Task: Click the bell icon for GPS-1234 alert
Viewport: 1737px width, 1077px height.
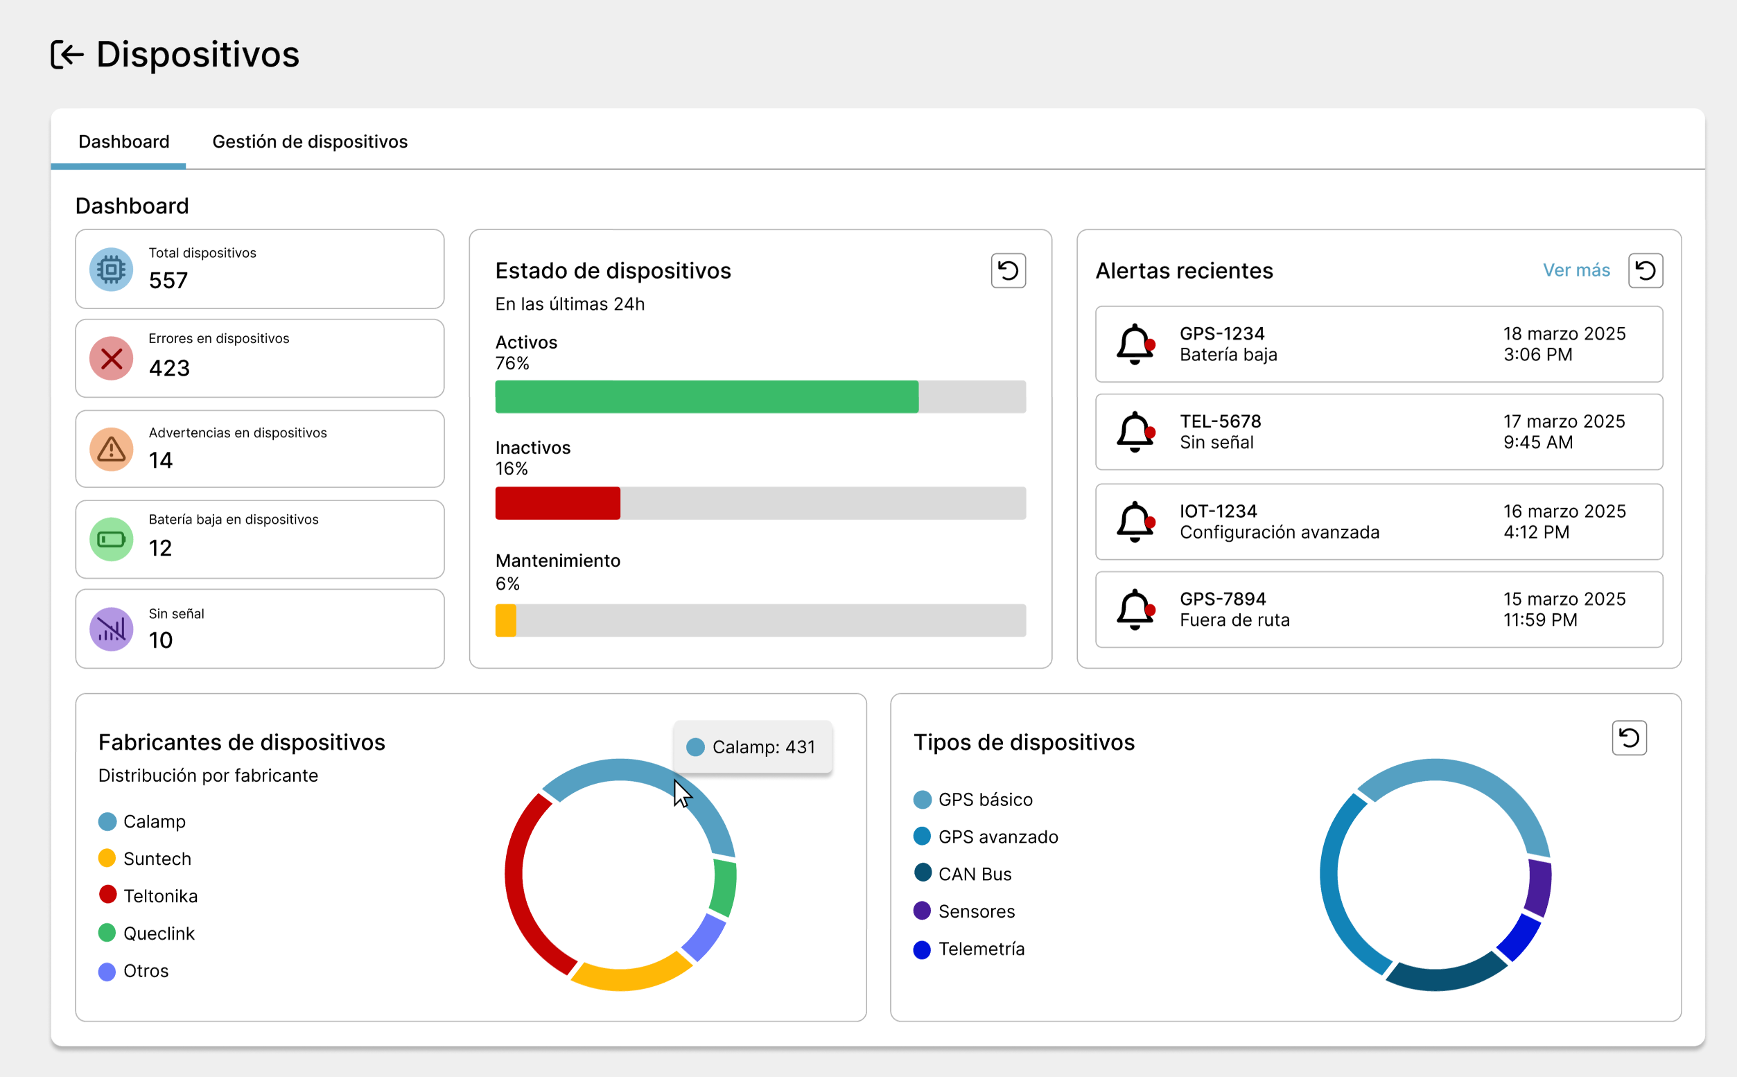Action: 1135,344
